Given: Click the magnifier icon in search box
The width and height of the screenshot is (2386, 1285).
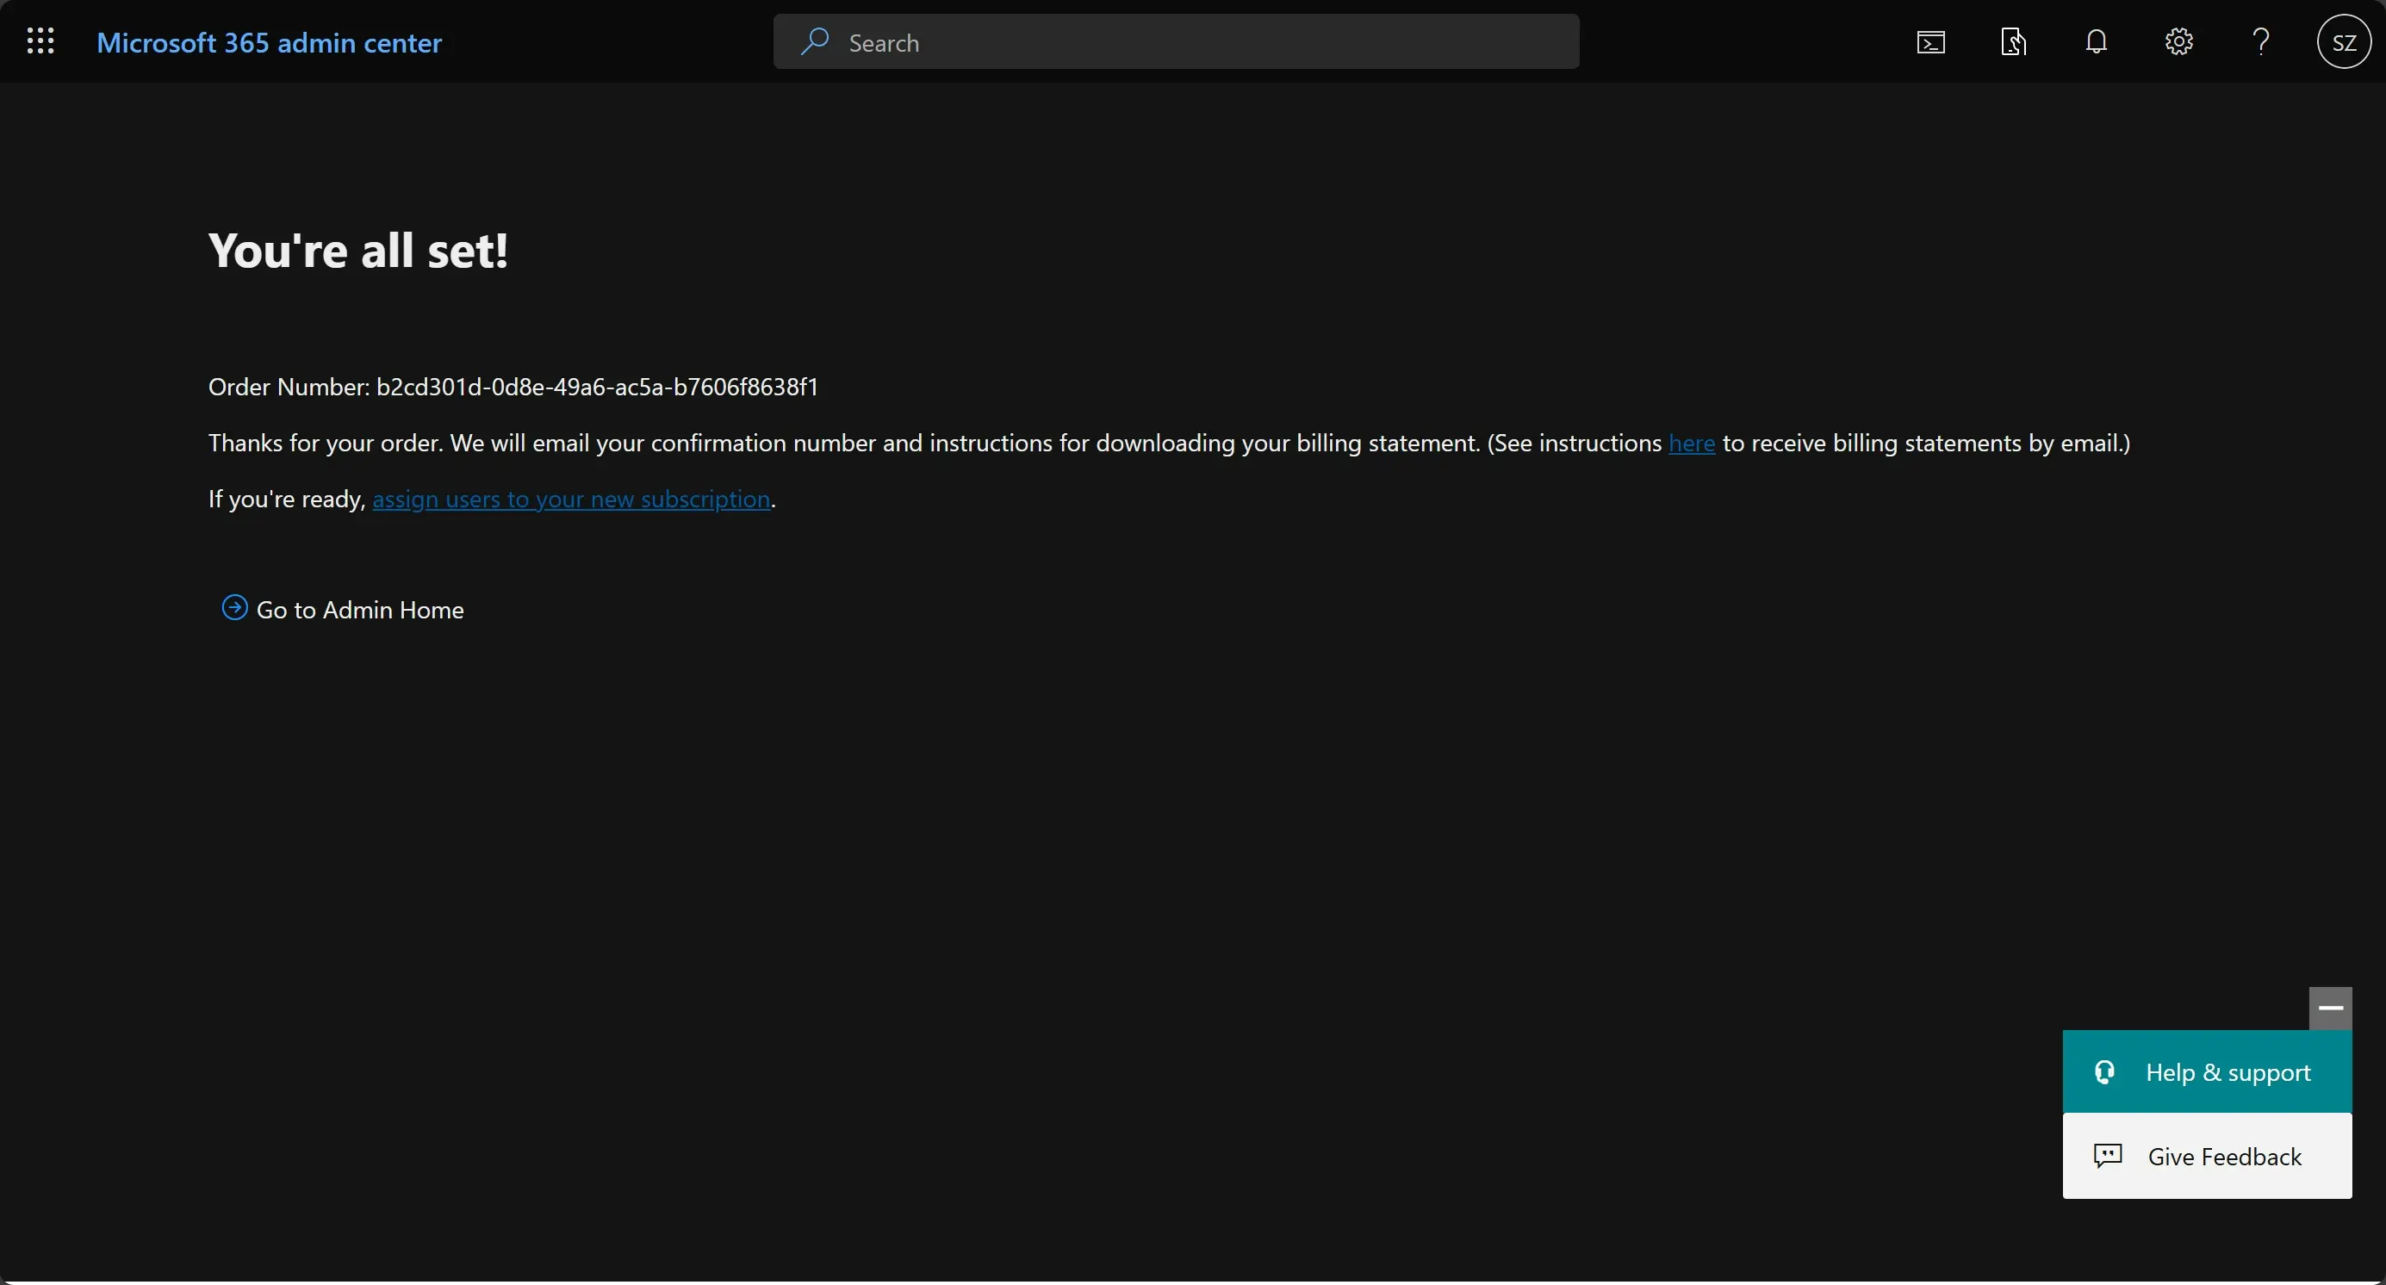Looking at the screenshot, I should [814, 41].
